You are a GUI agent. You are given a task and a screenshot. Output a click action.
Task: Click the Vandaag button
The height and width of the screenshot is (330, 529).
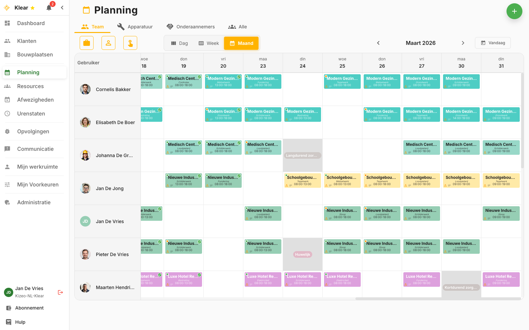[x=493, y=43]
